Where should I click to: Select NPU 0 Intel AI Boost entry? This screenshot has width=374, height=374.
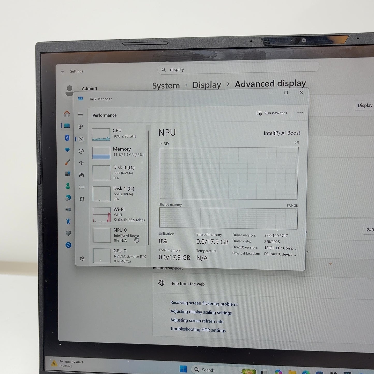click(x=119, y=235)
